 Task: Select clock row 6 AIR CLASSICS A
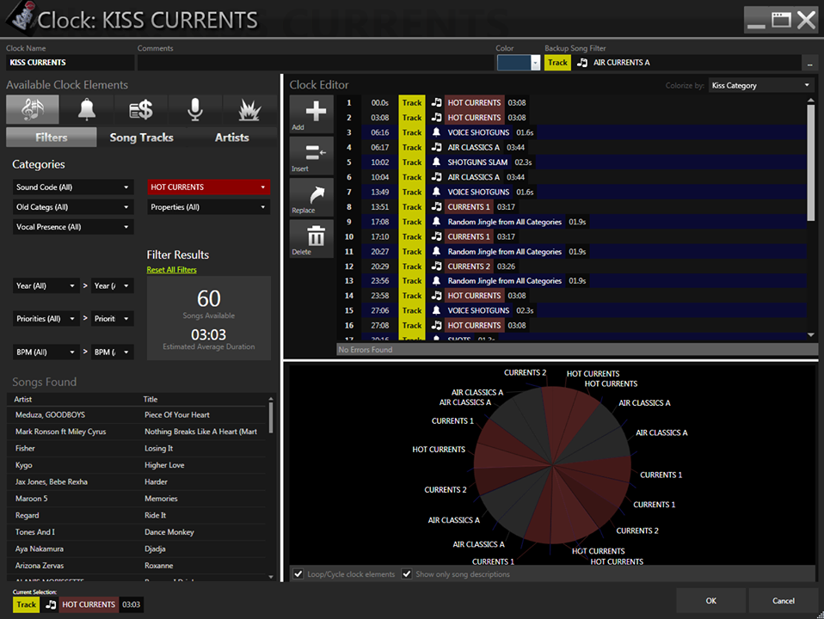point(572,177)
